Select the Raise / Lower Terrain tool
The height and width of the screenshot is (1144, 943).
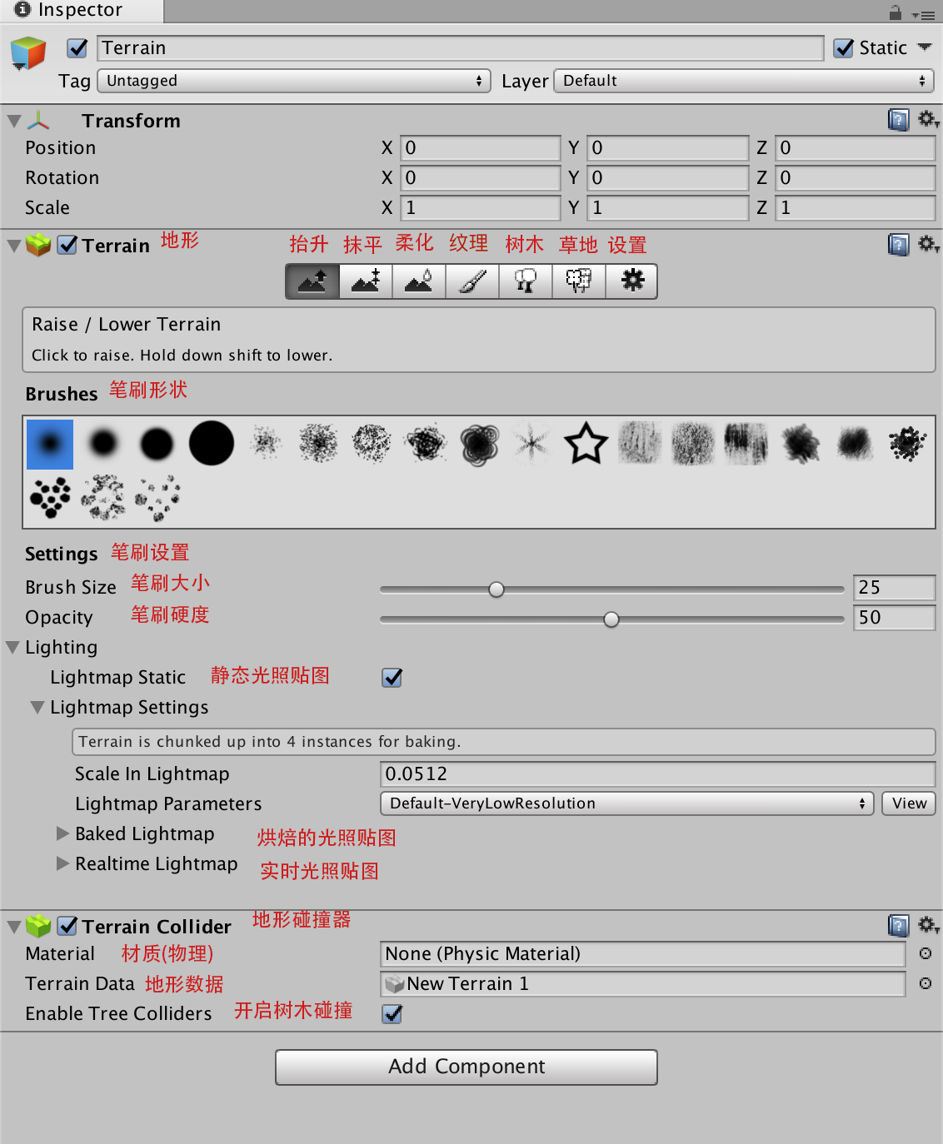coord(312,281)
